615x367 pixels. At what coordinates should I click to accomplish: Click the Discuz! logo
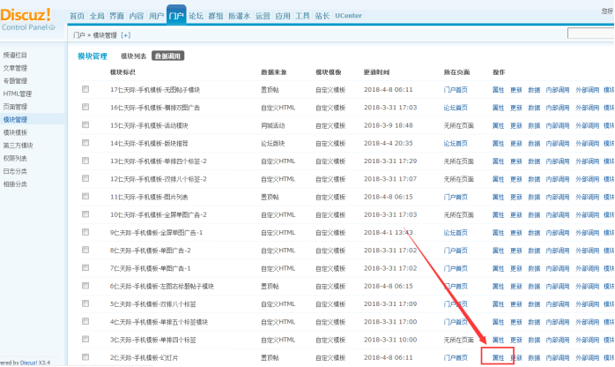[25, 15]
